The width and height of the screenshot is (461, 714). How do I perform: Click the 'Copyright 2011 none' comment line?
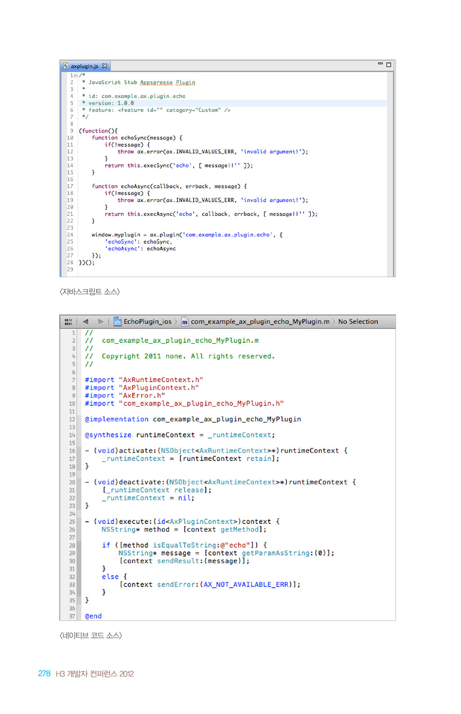tap(180, 356)
